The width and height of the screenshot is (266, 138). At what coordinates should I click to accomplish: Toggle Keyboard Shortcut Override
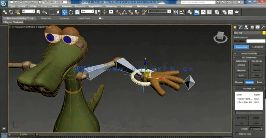(x=111, y=12)
